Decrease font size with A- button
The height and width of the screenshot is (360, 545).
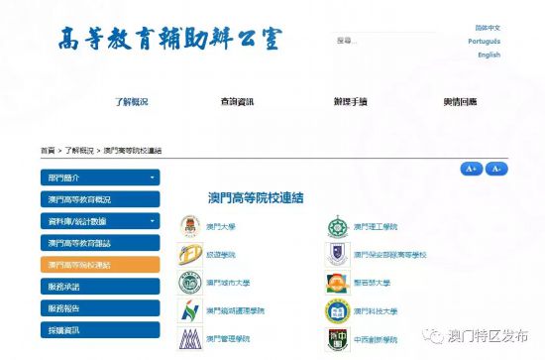click(496, 169)
